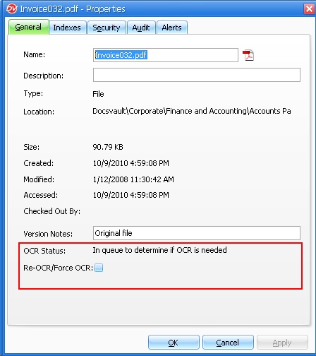The width and height of the screenshot is (316, 356).
Task: Switch to the General tab
Action: 29,27
